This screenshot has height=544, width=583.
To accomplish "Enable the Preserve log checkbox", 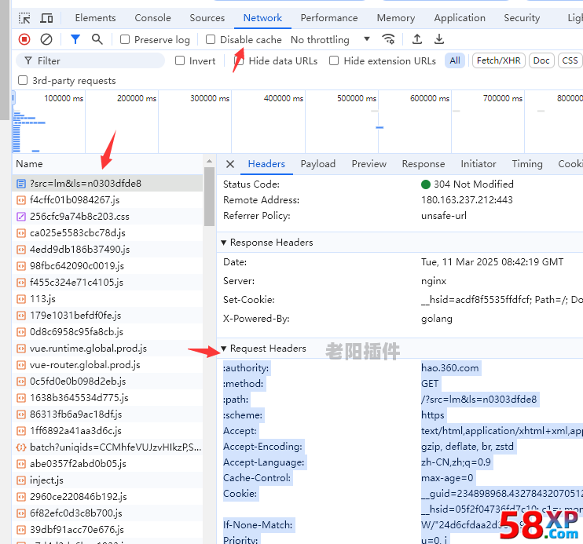I will [125, 39].
